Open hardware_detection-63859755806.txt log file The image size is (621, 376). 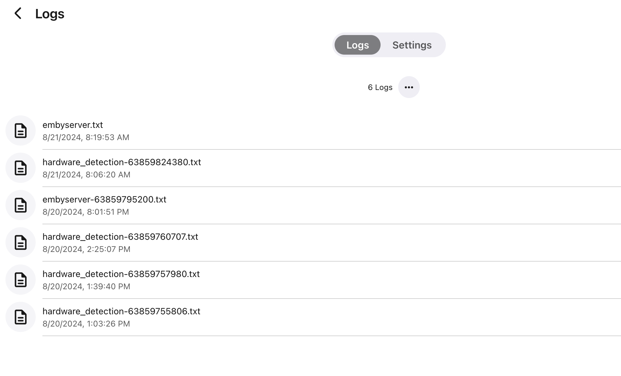(x=121, y=311)
